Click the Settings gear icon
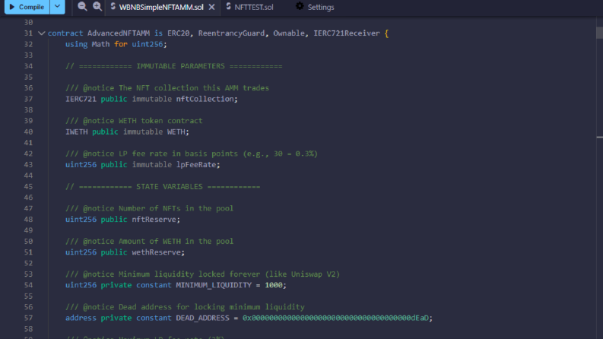The width and height of the screenshot is (603, 339). click(x=300, y=6)
